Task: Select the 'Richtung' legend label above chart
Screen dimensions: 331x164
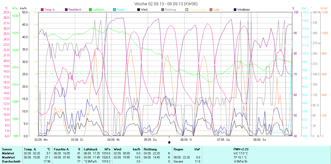Action: click(x=170, y=10)
